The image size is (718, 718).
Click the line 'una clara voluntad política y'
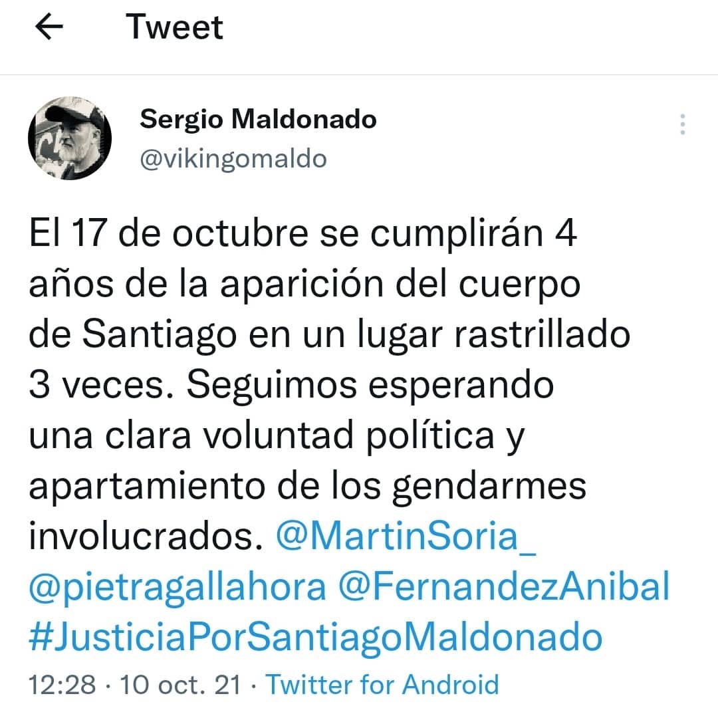coord(277,435)
